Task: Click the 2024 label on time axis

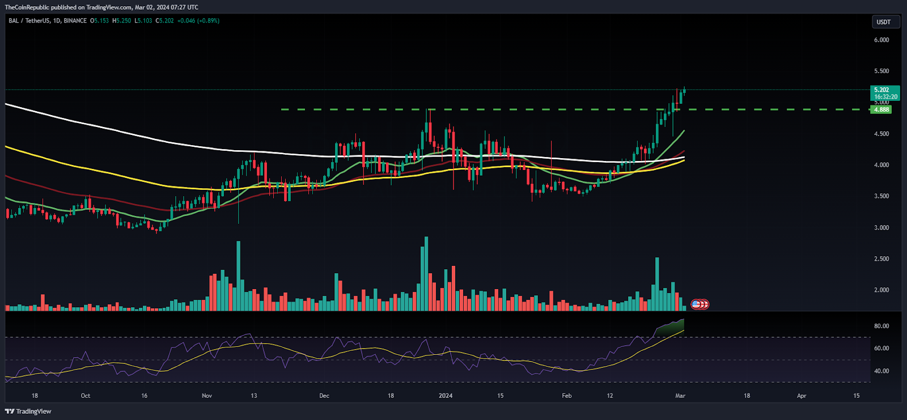Action: 446,396
